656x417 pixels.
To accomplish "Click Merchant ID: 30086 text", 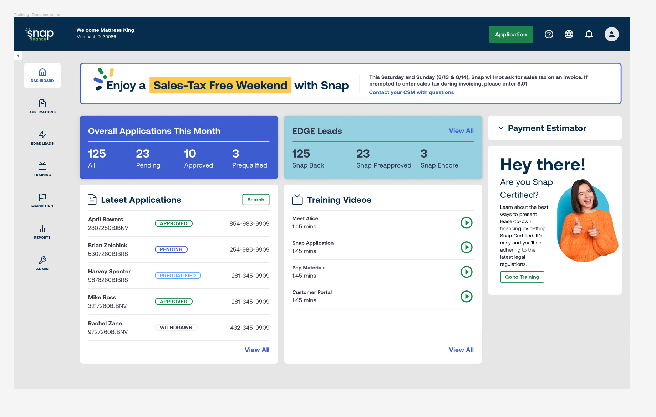I will 96,37.
